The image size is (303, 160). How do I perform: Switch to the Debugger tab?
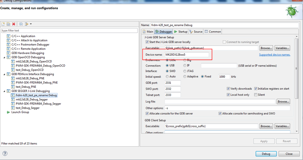coord(163,32)
